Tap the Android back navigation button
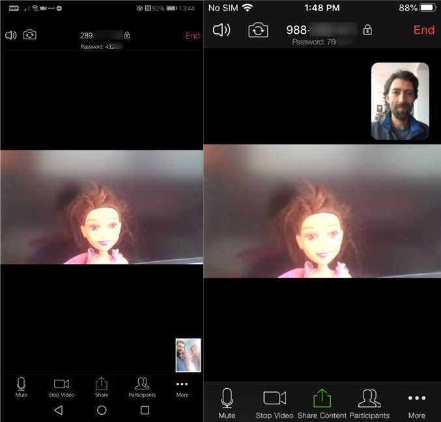 click(x=59, y=410)
